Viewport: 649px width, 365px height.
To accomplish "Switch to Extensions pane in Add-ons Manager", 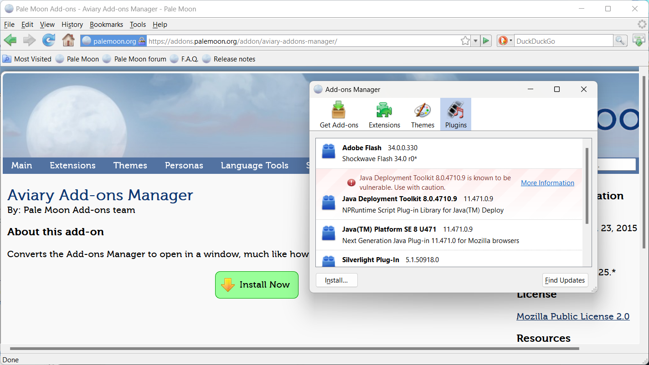I will [384, 115].
